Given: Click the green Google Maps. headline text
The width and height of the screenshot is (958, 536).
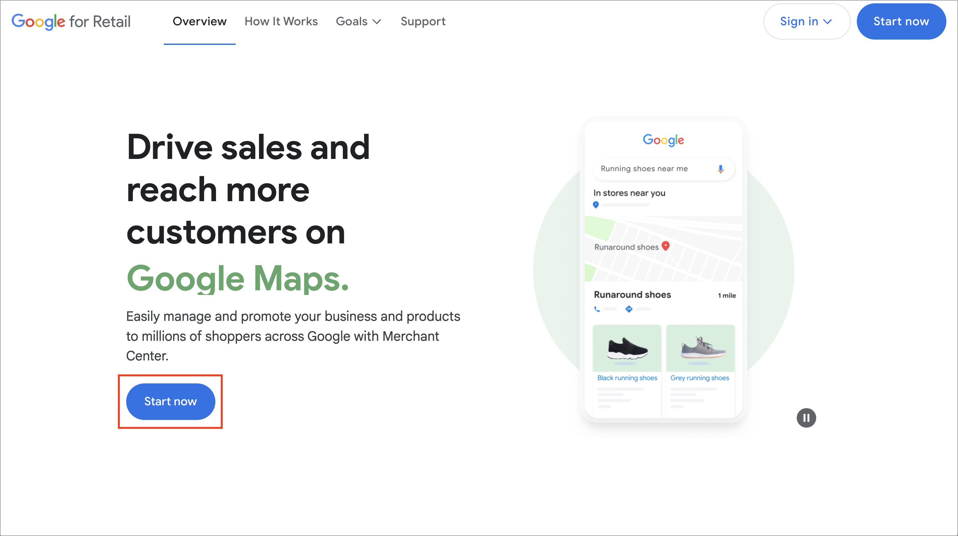Looking at the screenshot, I should pyautogui.click(x=238, y=279).
